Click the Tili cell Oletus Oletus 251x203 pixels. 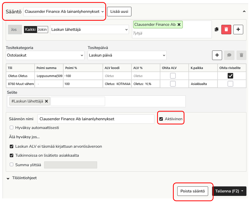tap(20, 76)
